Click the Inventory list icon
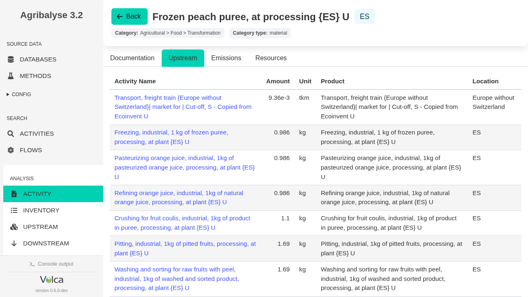 (14, 210)
